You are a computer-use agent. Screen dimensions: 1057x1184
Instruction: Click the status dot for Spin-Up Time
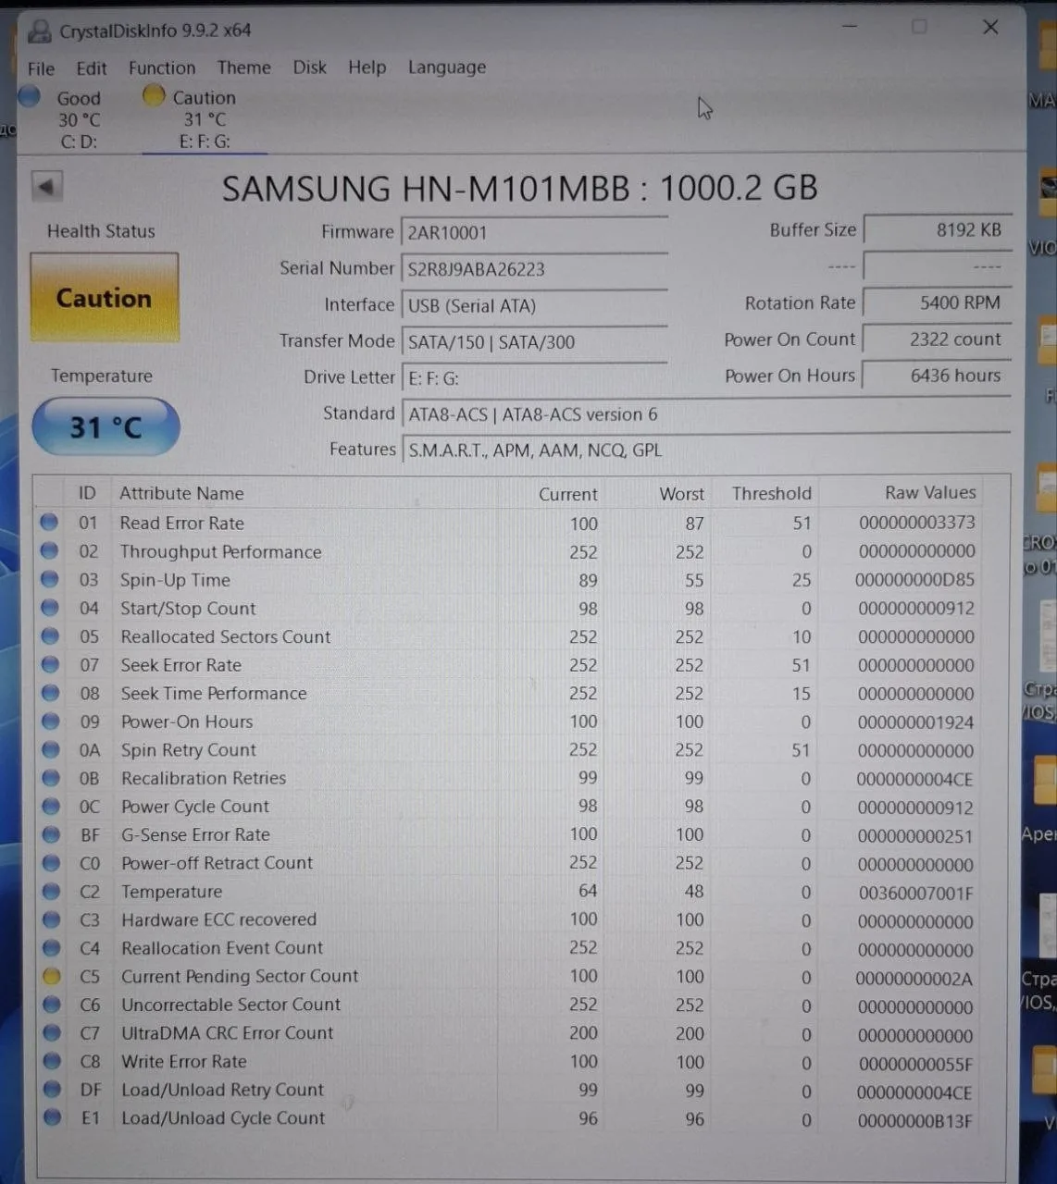[49, 580]
